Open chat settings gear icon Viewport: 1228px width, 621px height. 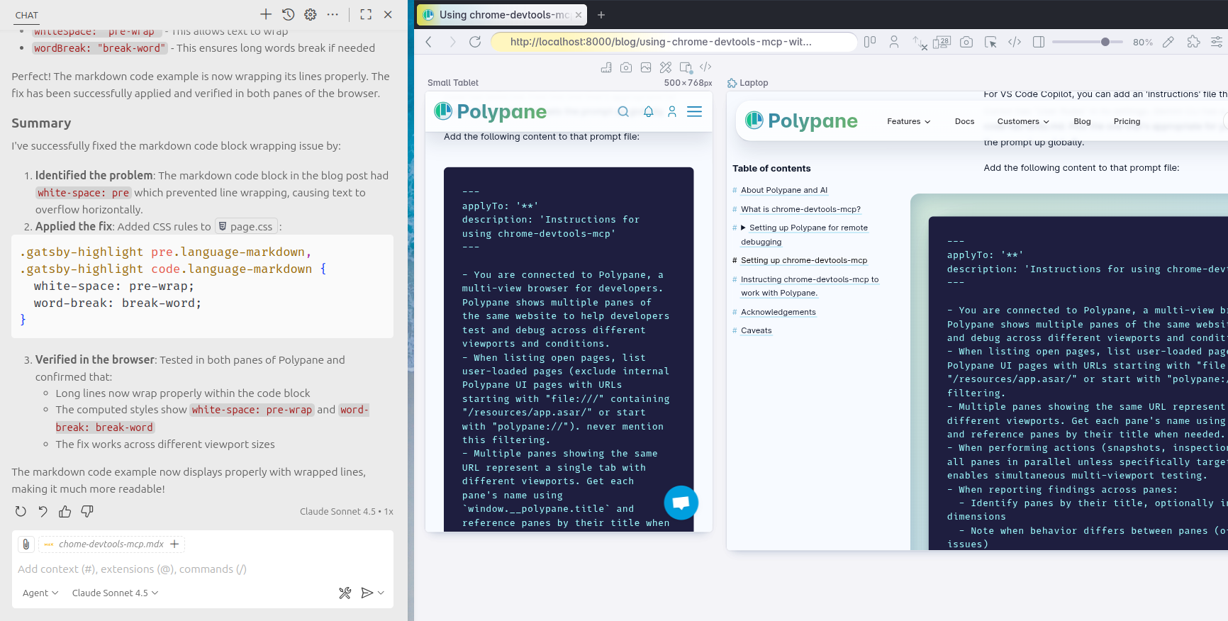pyautogui.click(x=311, y=14)
